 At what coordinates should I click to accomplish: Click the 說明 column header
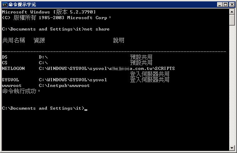pyautogui.click(x=118, y=40)
